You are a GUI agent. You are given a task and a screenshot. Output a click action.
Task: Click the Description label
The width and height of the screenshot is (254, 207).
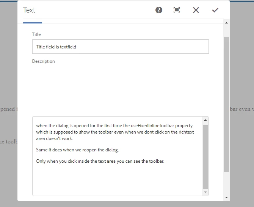pos(44,61)
